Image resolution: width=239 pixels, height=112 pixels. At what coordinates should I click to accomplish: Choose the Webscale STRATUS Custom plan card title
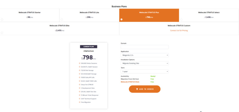pyautogui.click(x=179, y=26)
